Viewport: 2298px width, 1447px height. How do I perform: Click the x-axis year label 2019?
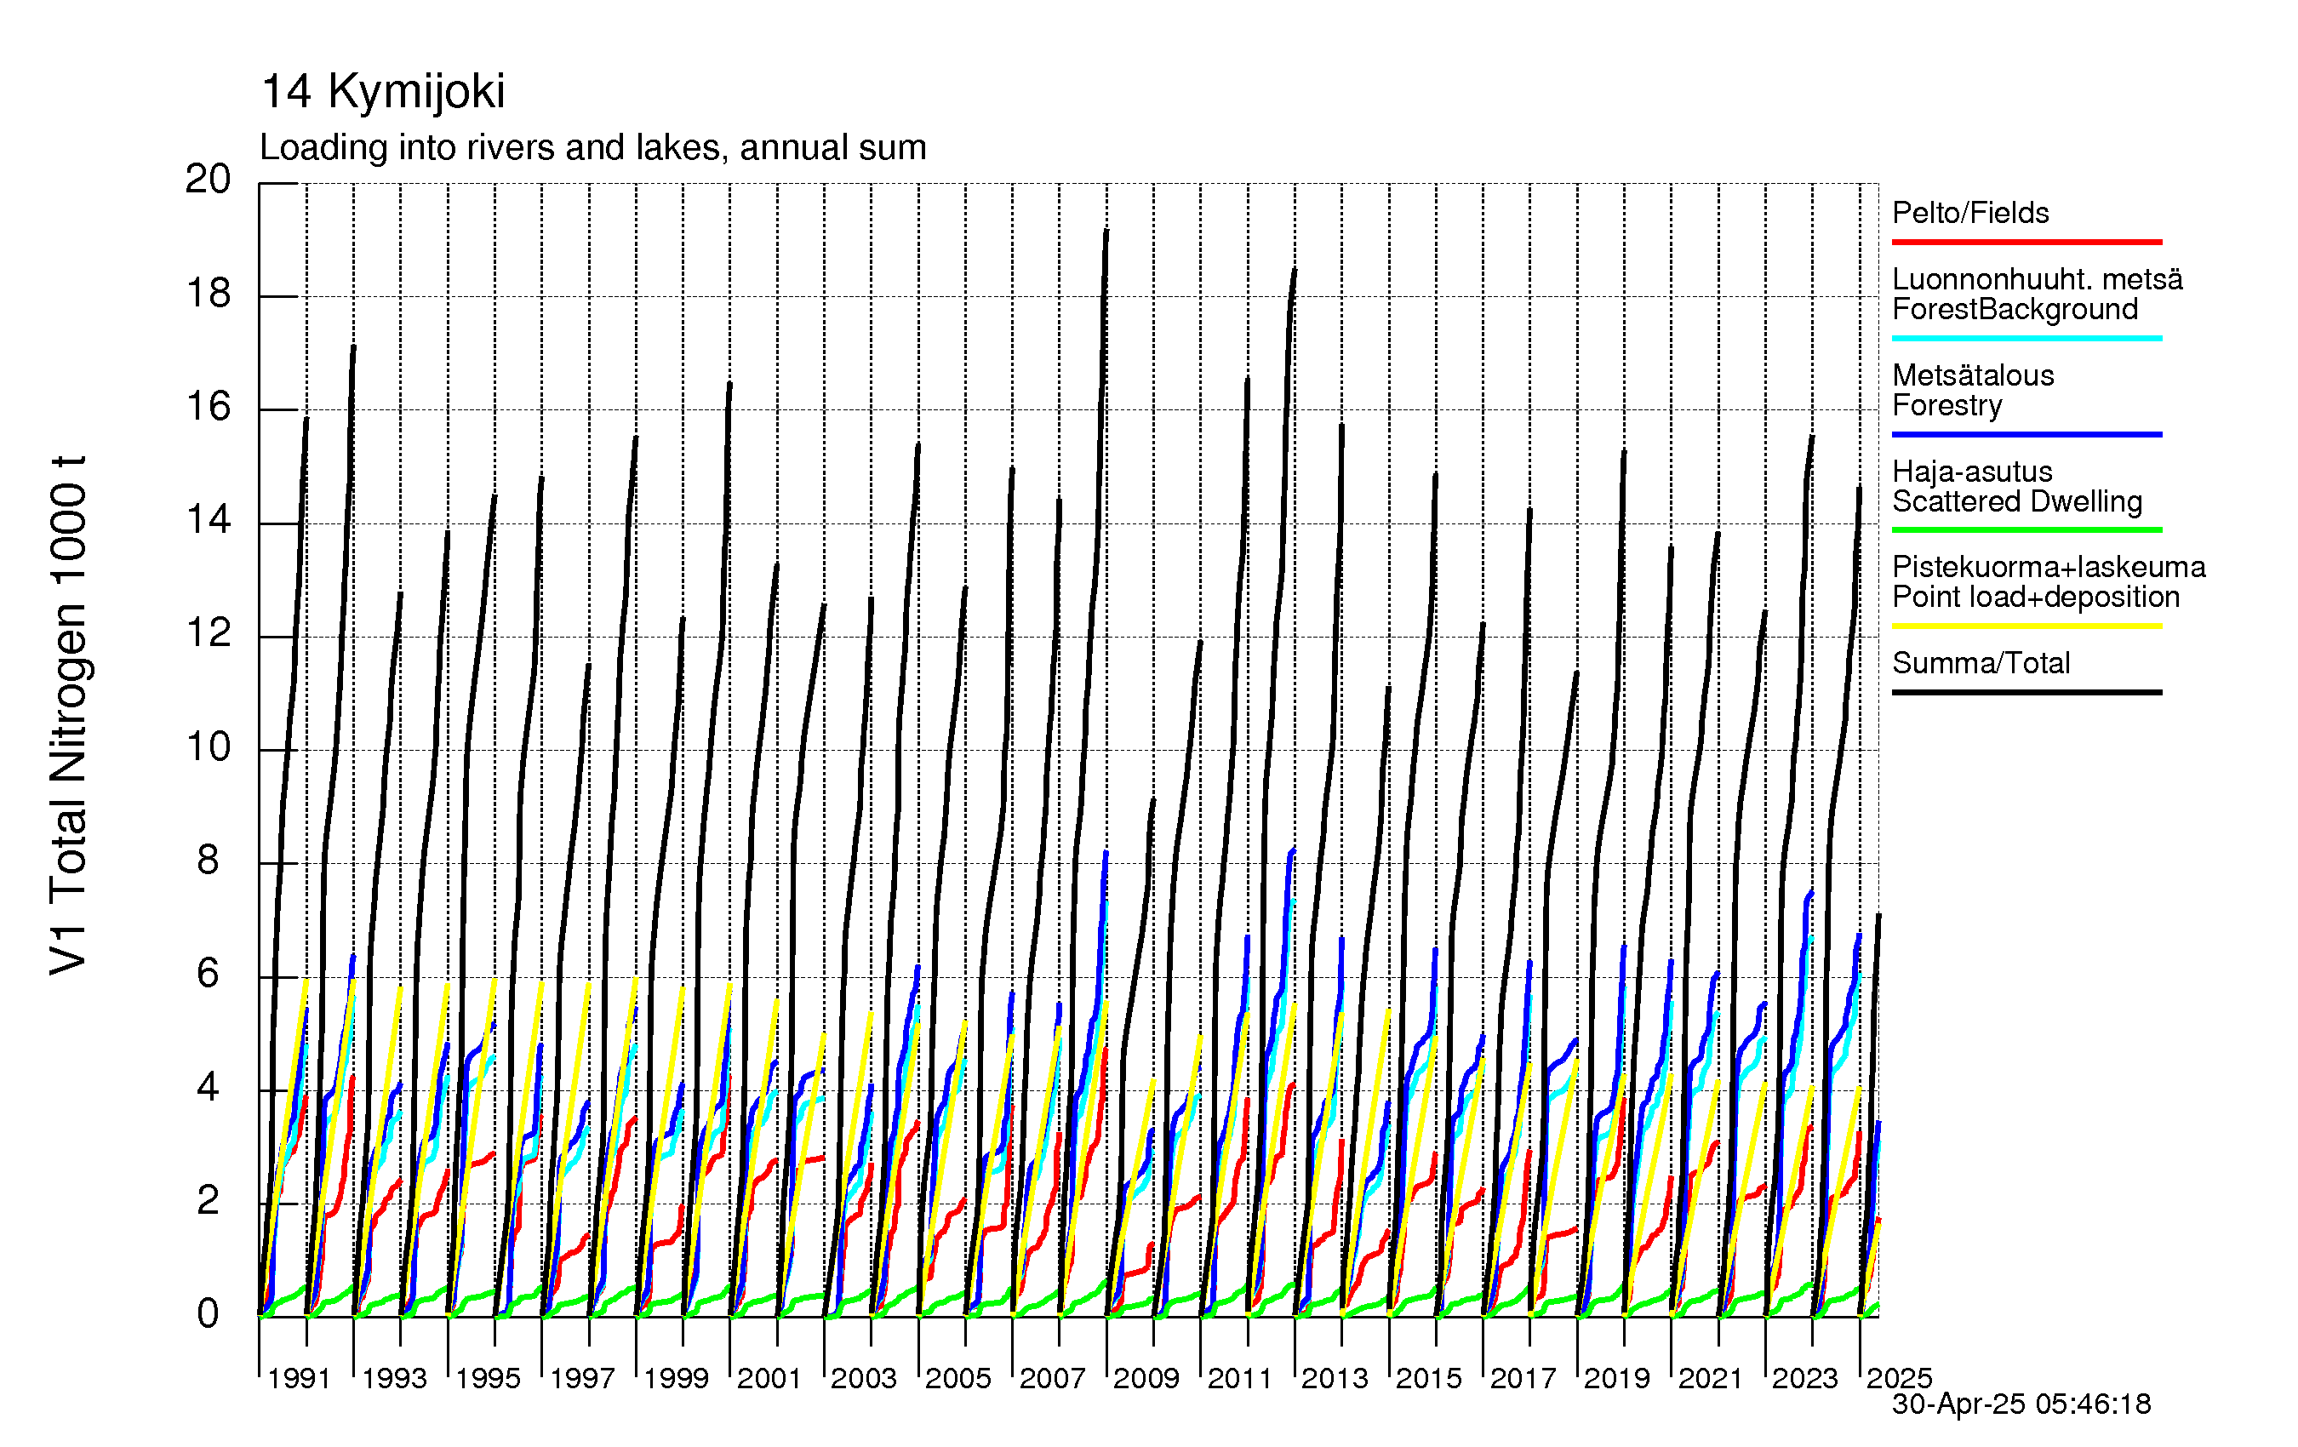tap(1616, 1378)
